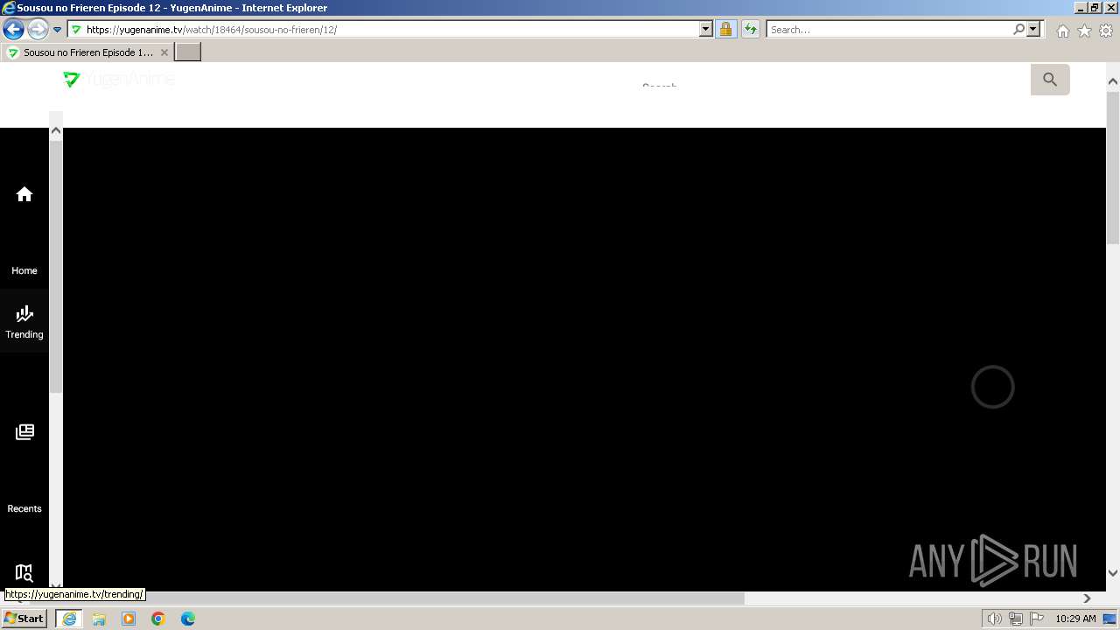Open the Home sidebar icon

24,194
